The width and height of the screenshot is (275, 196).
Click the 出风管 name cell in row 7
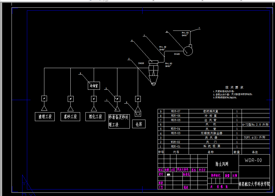click(211, 120)
